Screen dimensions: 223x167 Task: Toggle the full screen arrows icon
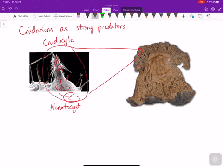click(x=220, y=9)
